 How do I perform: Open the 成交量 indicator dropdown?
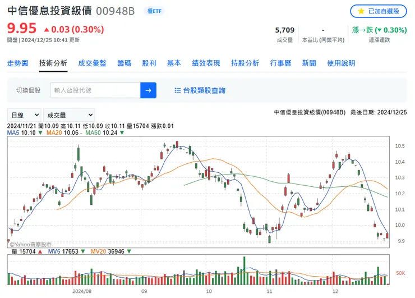[70, 114]
